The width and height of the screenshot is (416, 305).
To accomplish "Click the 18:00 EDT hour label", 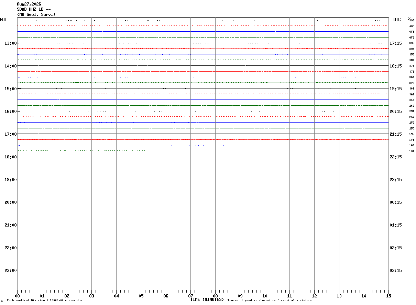I will point(10,157).
